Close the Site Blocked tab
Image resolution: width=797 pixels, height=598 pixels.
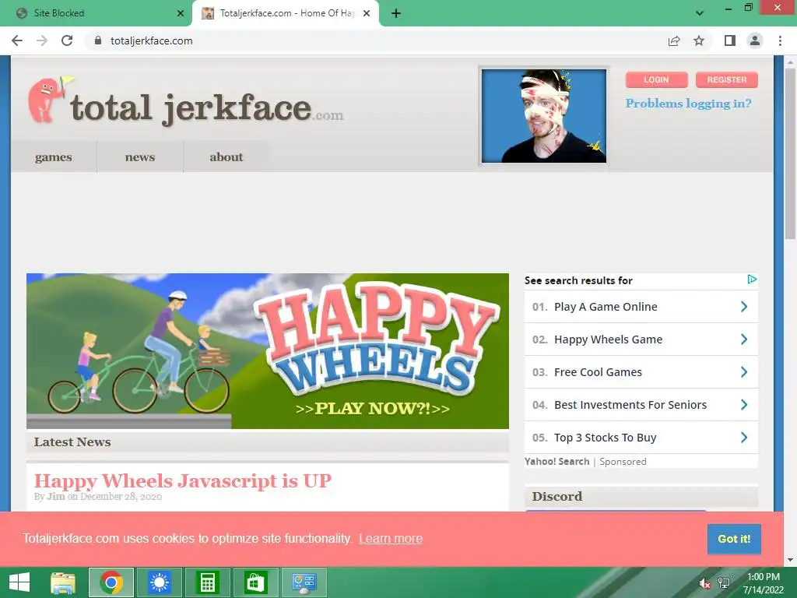pyautogui.click(x=181, y=13)
